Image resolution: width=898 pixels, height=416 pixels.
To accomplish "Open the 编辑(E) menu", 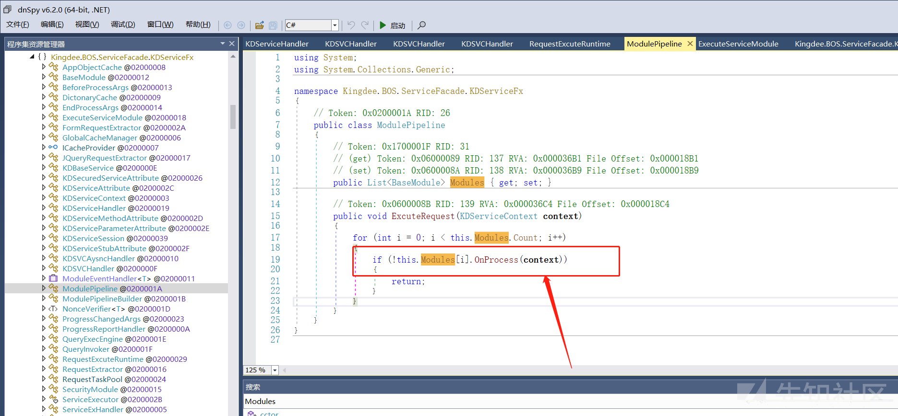I will pyautogui.click(x=52, y=24).
